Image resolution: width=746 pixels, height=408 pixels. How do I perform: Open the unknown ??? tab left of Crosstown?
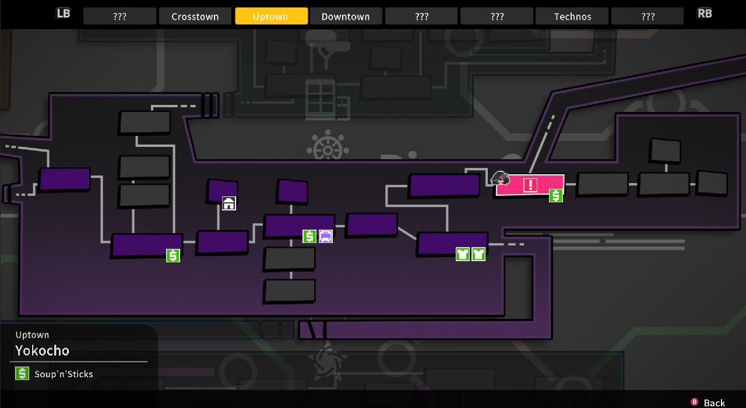point(119,16)
